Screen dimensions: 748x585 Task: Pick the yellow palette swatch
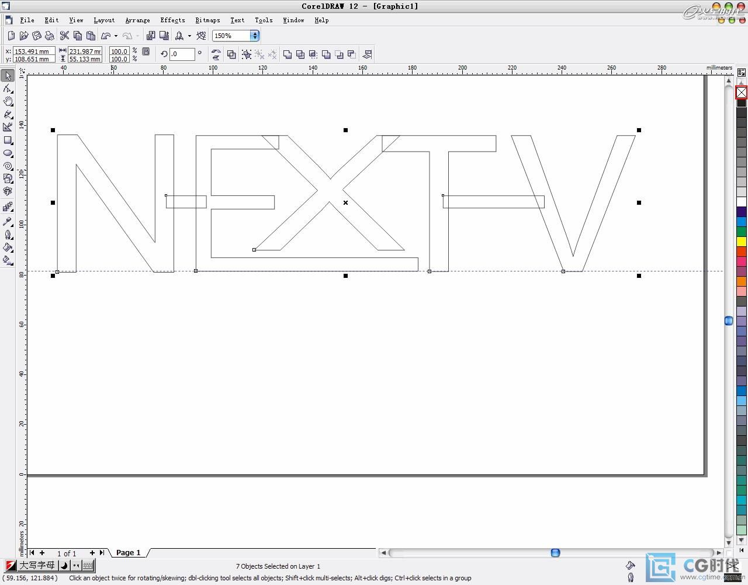coord(742,242)
